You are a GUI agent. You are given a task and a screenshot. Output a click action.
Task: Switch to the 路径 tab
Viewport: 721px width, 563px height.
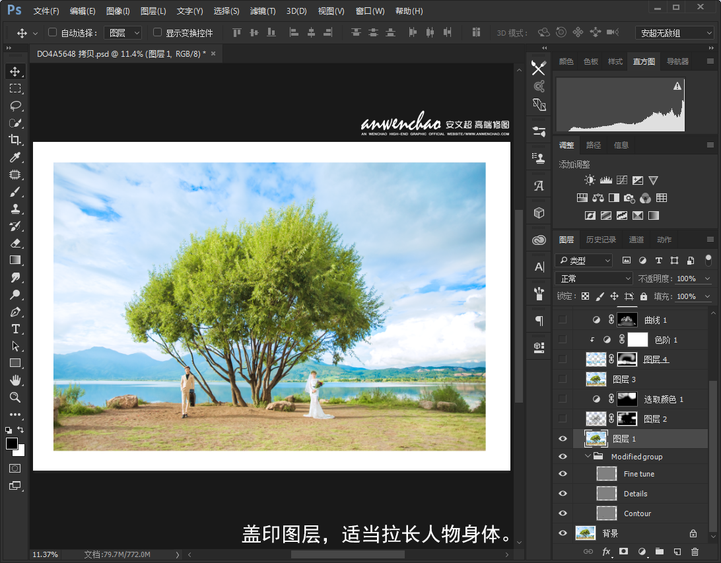tap(594, 145)
